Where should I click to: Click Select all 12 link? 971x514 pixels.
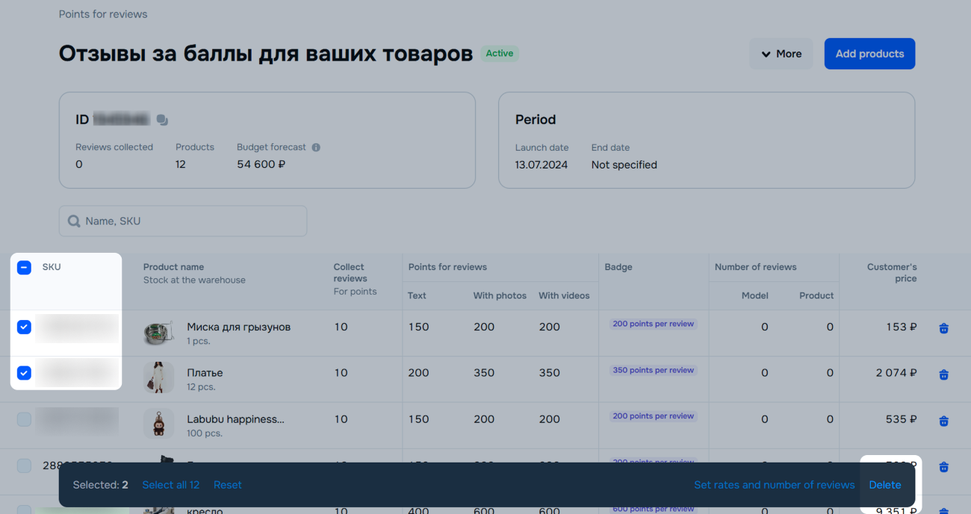[x=170, y=485]
